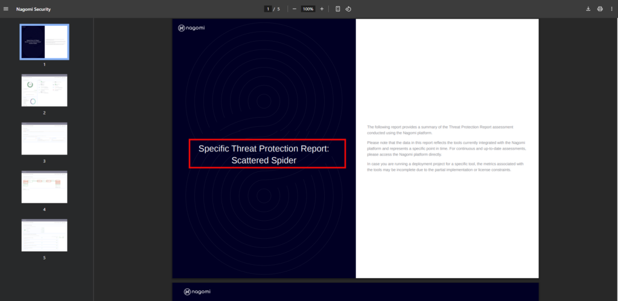Viewport: 618px width, 301px height.
Task: Select page 2 thumbnail
Action: click(x=45, y=90)
